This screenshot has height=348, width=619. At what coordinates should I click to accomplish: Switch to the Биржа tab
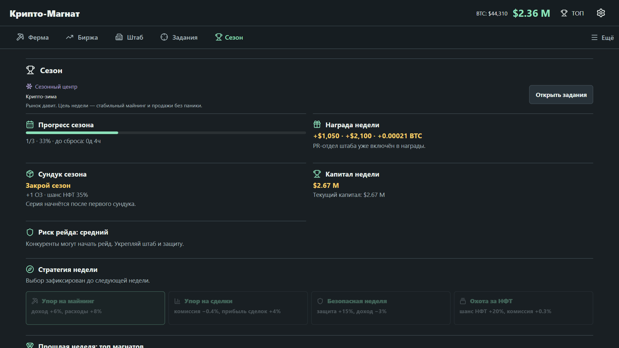click(x=82, y=37)
